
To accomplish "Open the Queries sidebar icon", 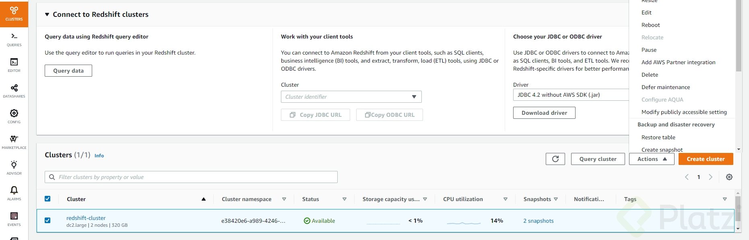I will (14, 39).
